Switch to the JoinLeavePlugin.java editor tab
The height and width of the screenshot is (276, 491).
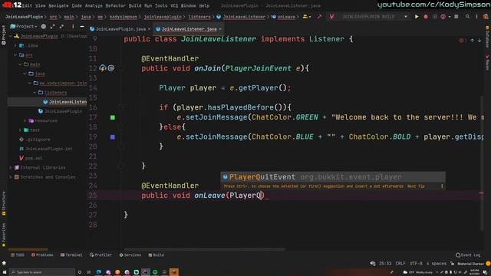coord(120,29)
